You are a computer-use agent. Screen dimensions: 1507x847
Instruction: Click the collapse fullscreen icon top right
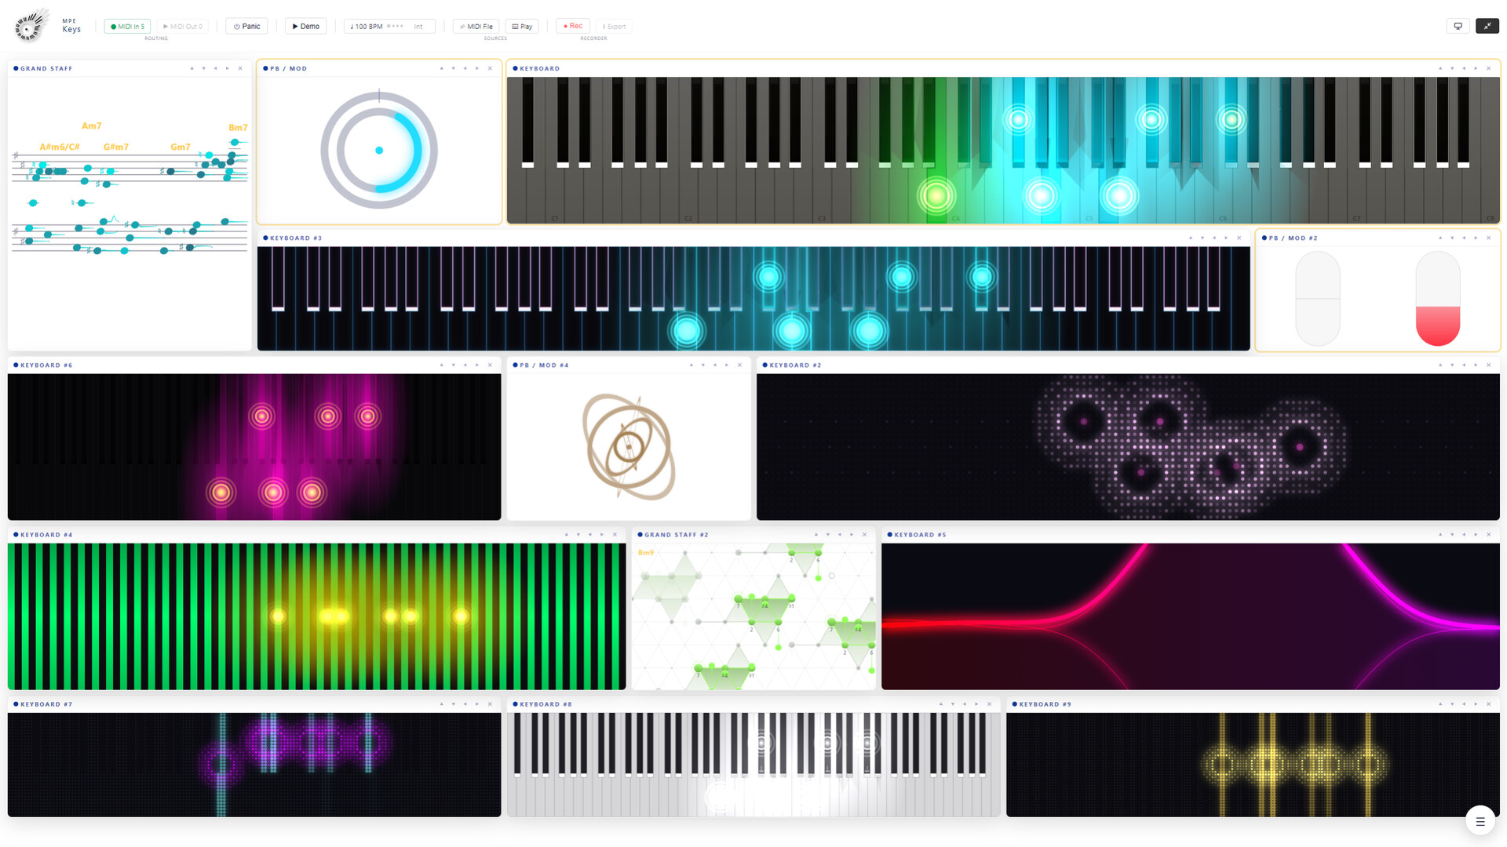[x=1487, y=26]
